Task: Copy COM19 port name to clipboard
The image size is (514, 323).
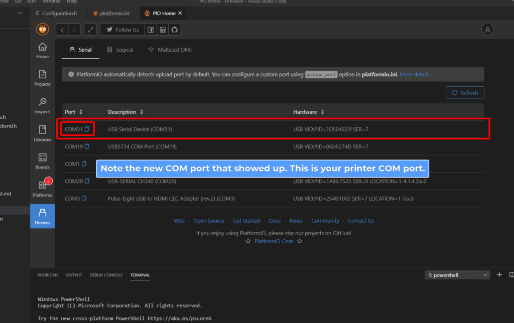Action: pyautogui.click(x=87, y=146)
